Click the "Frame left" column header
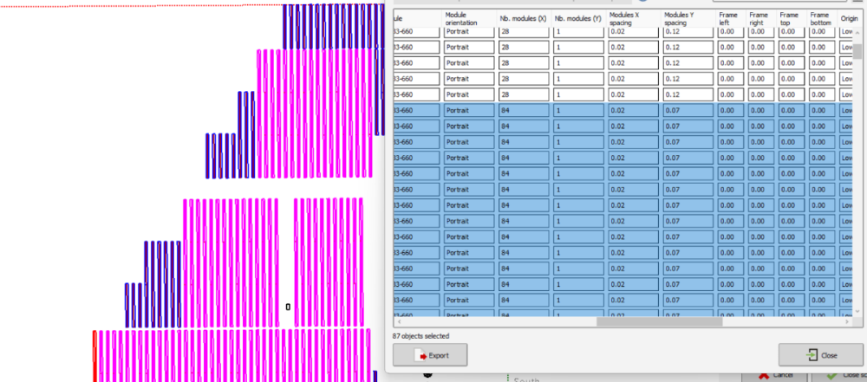This screenshot has width=867, height=382. 730,17
